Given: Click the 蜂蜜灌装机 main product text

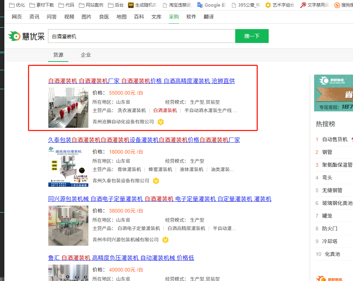Looking at the screenshot, I should (x=160, y=170).
